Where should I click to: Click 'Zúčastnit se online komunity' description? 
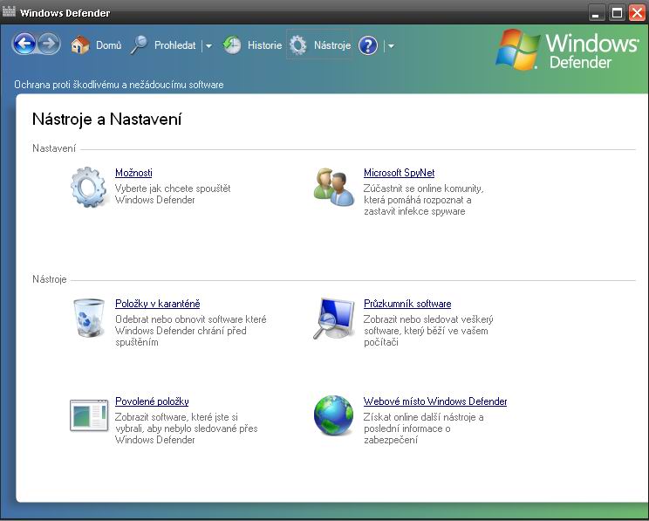(x=423, y=200)
